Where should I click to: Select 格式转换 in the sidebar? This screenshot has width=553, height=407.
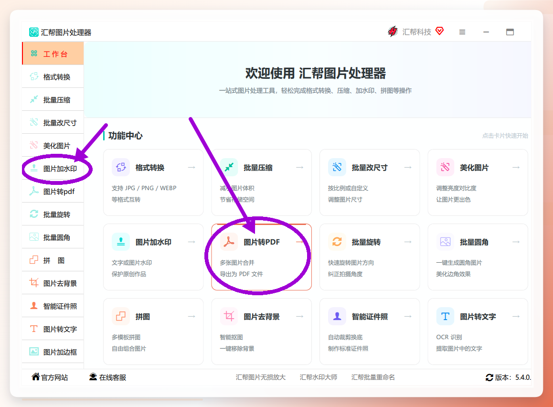[53, 76]
